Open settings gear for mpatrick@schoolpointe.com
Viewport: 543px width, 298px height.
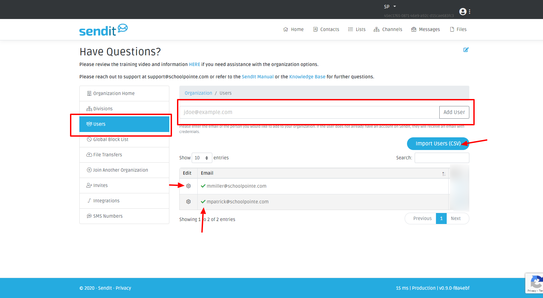tap(188, 202)
